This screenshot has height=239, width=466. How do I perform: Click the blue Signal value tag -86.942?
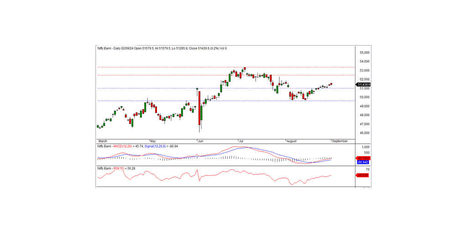coord(363,162)
